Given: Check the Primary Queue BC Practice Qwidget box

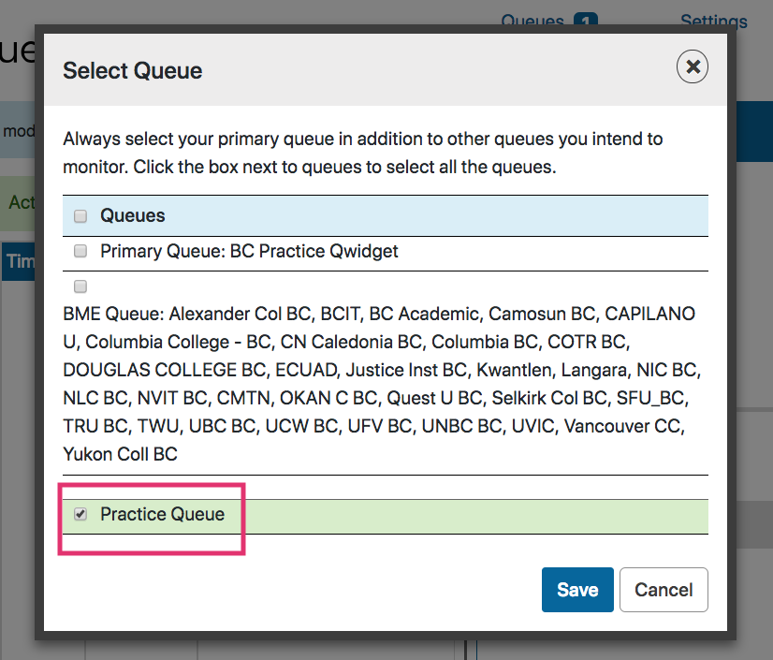Looking at the screenshot, I should [x=80, y=251].
